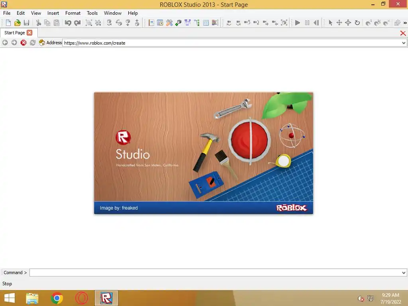Pause the simulation with Pause button
Screen dimensions: 408x306
coord(307,23)
